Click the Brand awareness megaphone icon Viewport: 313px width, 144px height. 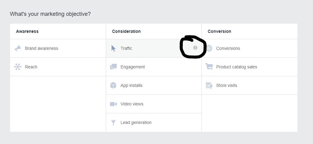[18, 48]
